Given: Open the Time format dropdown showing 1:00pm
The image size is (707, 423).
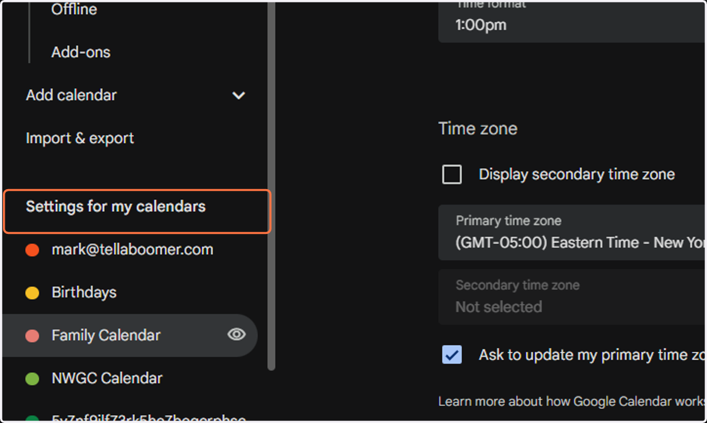Looking at the screenshot, I should (x=572, y=22).
